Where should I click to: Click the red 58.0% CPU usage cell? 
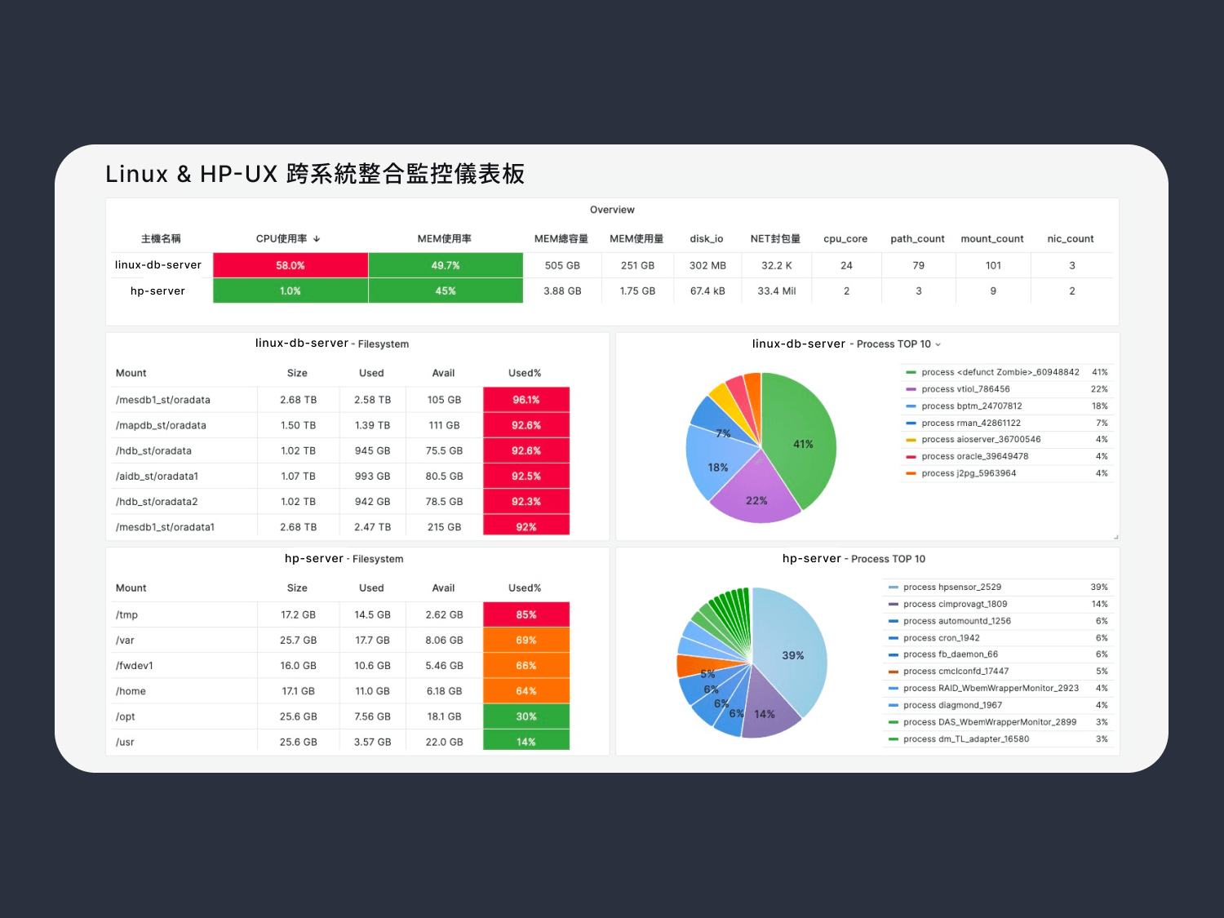point(290,265)
